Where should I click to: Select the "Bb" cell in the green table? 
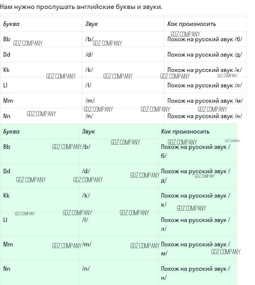(x=7, y=147)
